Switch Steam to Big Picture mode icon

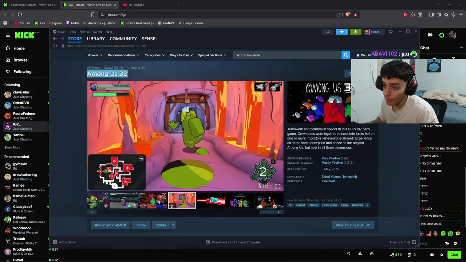point(391,32)
